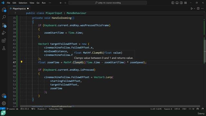The image size is (206, 116).
Task: Run the file with the play button
Action: [192, 9]
